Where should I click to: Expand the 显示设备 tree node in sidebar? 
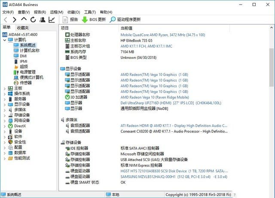pyautogui.click(x=5, y=105)
